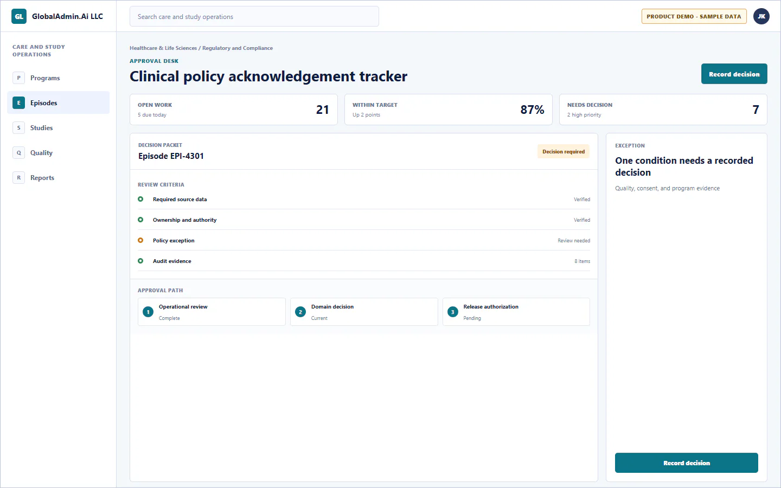Click the orange status dot for Policy exception
Screen dimensions: 781x488
140,240
